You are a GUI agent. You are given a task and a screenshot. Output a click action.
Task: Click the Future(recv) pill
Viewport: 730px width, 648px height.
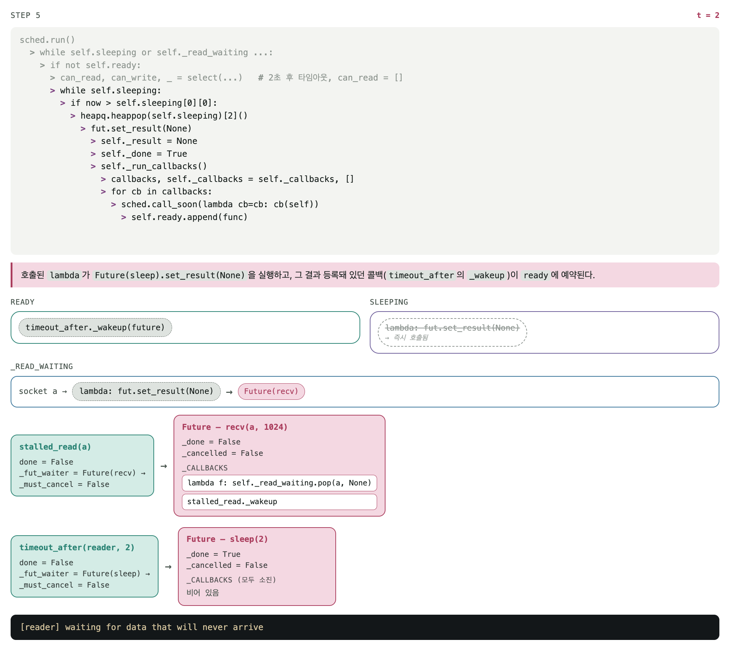point(271,391)
